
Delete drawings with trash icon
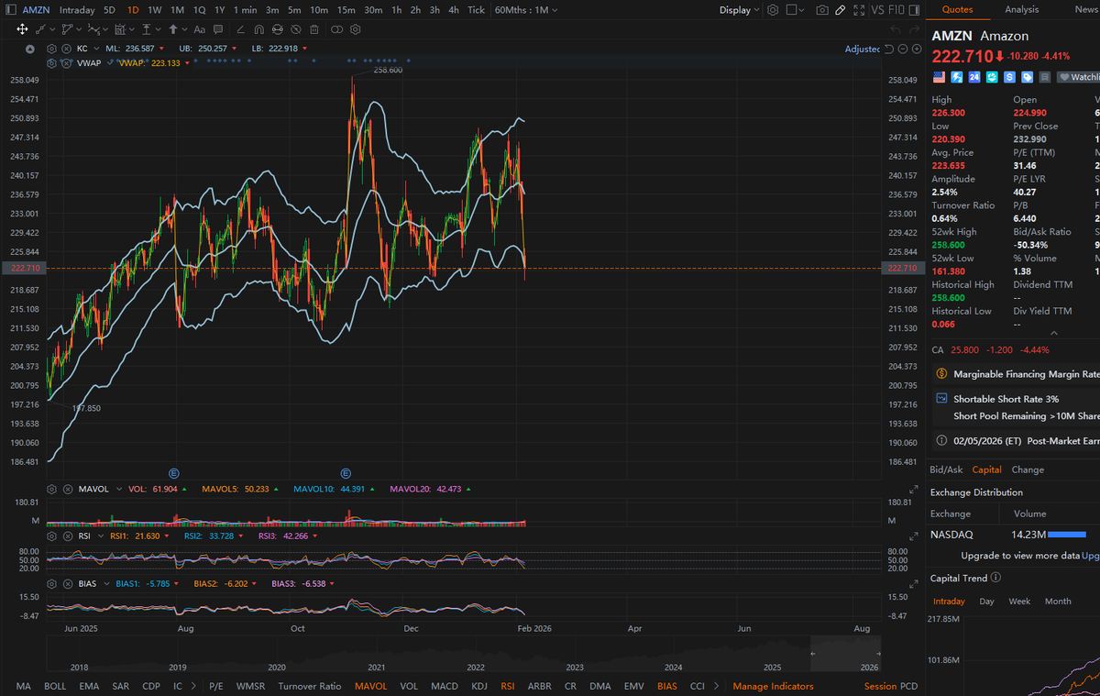313,29
